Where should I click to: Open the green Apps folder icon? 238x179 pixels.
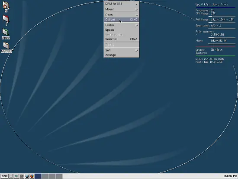coord(6,34)
